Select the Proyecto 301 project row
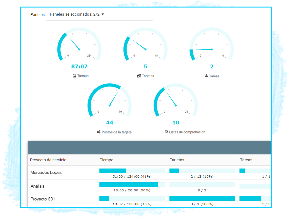Image resolution: width=287 pixels, height=218 pixels. [149, 200]
